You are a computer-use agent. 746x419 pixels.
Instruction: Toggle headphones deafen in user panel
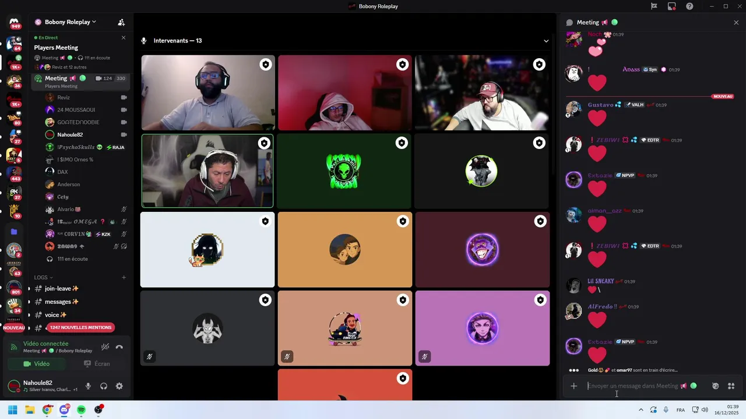[104, 386]
